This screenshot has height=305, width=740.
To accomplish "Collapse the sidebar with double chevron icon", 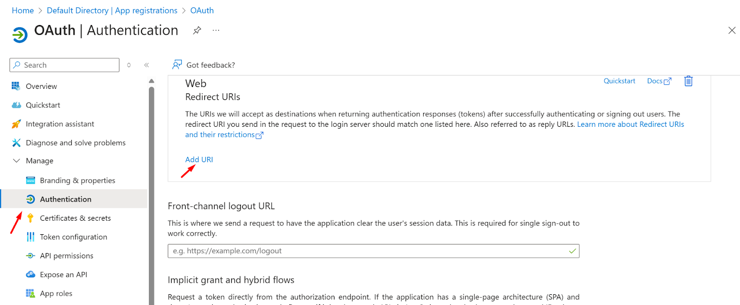I will coord(147,65).
